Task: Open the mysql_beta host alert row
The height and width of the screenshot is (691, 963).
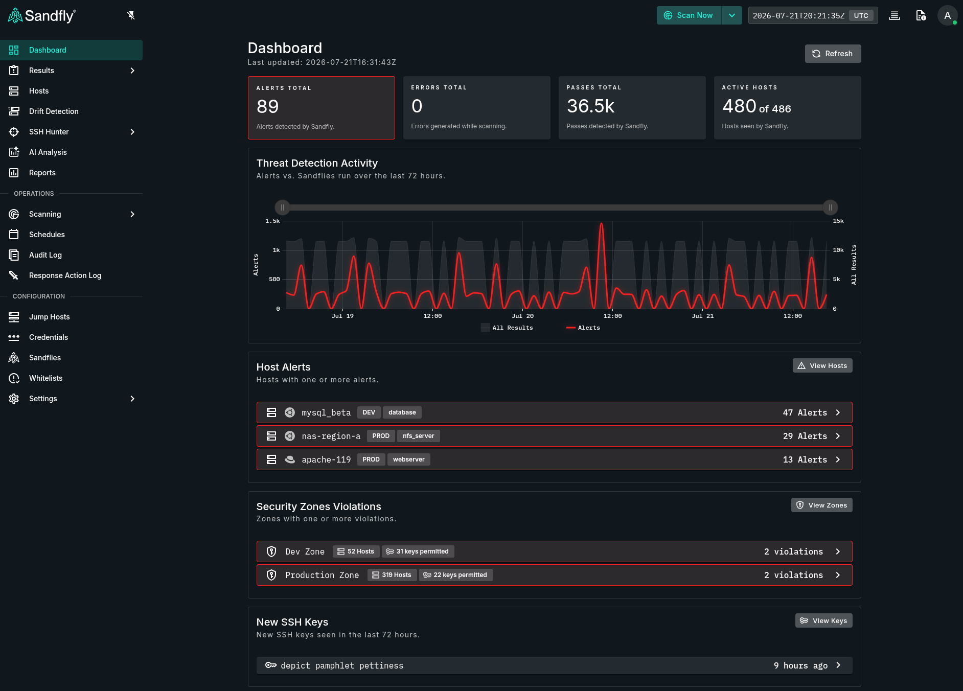Action: pyautogui.click(x=555, y=412)
